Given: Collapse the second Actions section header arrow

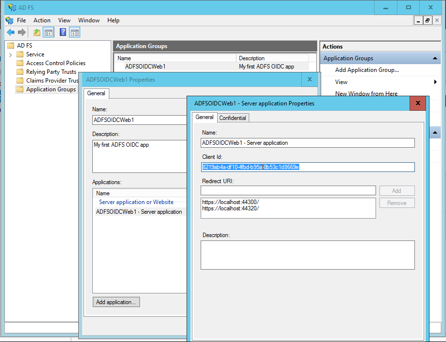Looking at the screenshot, I should (x=435, y=133).
